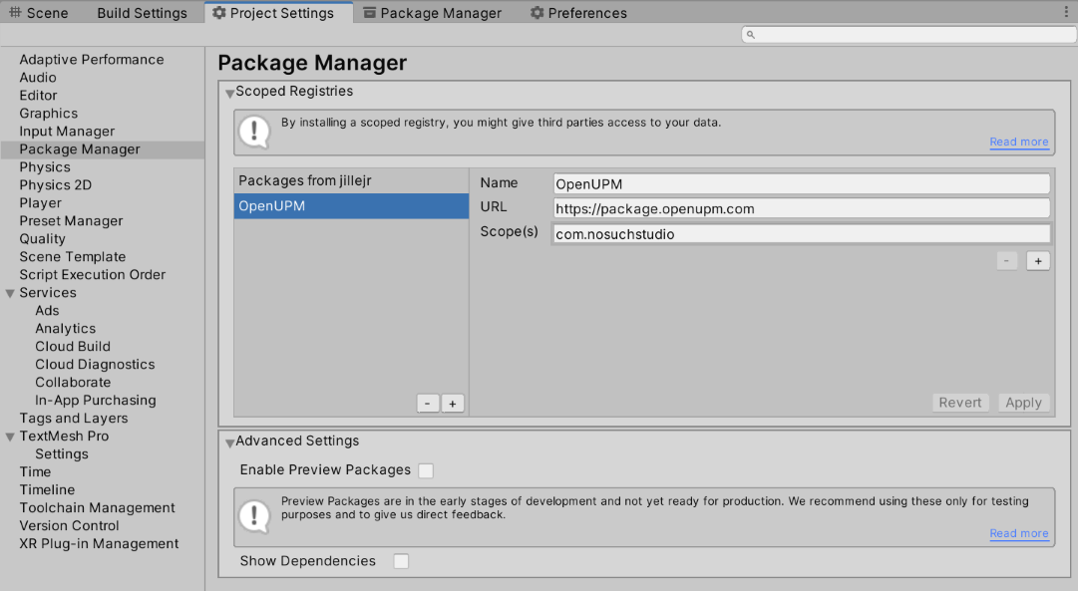Add a new scoped registry with plus button
The image size is (1078, 591).
[452, 403]
